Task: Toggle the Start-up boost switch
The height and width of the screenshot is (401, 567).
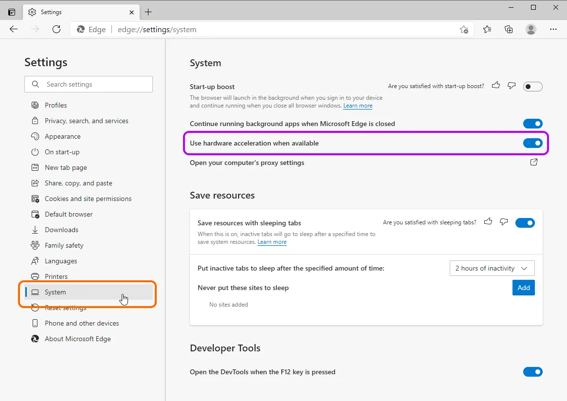Action: pyautogui.click(x=532, y=87)
